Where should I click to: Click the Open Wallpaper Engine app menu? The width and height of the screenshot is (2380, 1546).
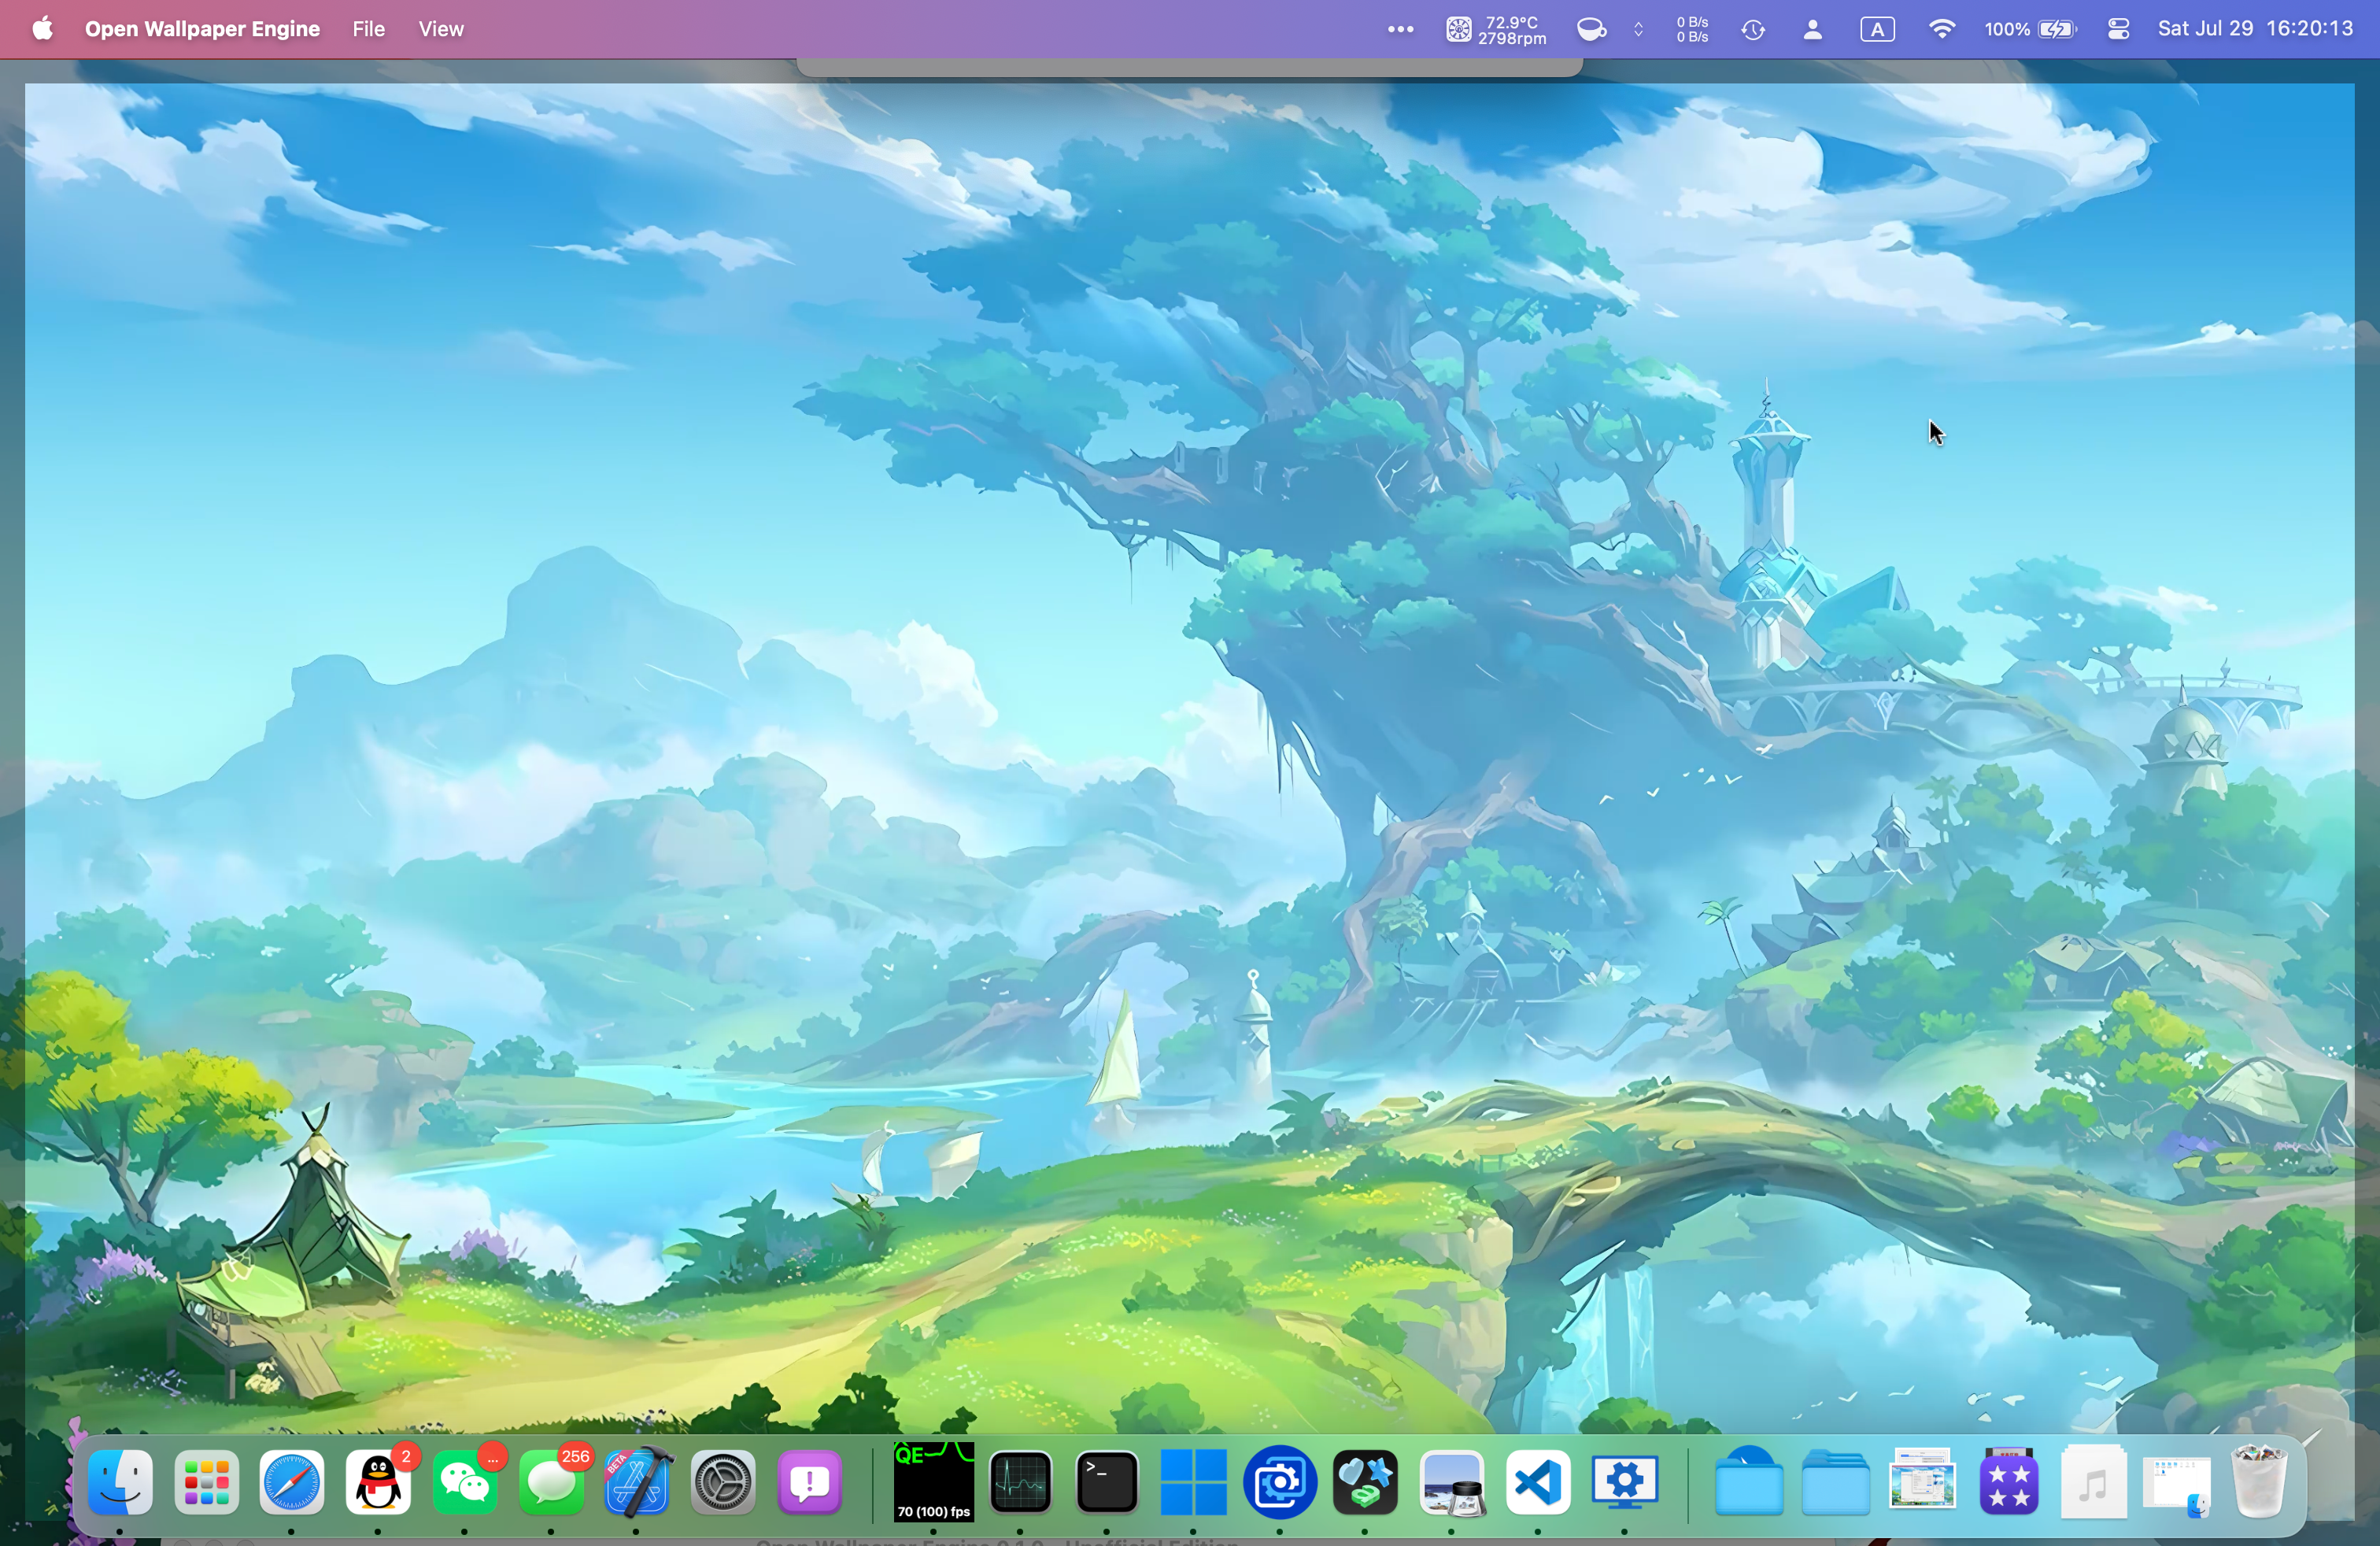[202, 29]
